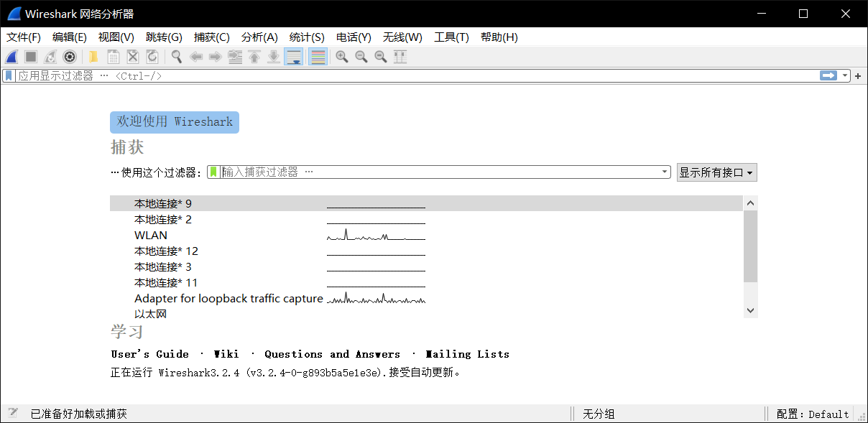Open the 捕获(C) menu
The height and width of the screenshot is (423, 868).
(212, 37)
